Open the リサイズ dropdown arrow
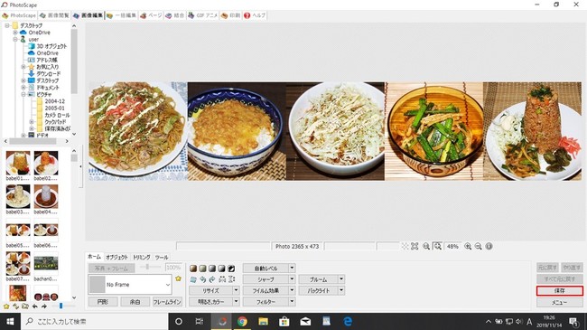The image size is (587, 330). (236, 290)
